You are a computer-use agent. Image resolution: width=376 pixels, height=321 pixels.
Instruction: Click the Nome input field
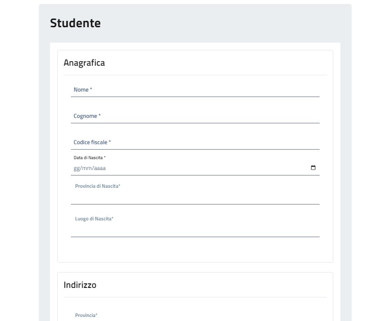click(x=196, y=90)
